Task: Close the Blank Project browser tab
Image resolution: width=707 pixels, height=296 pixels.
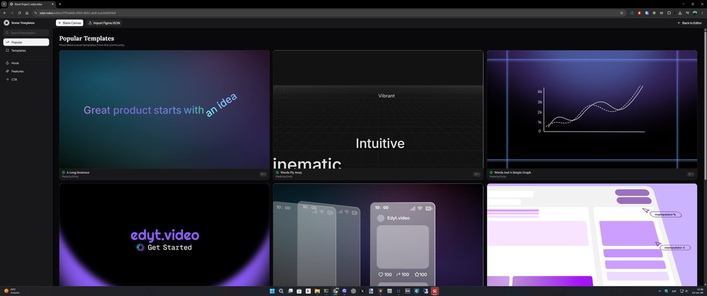Action: [x=52, y=4]
